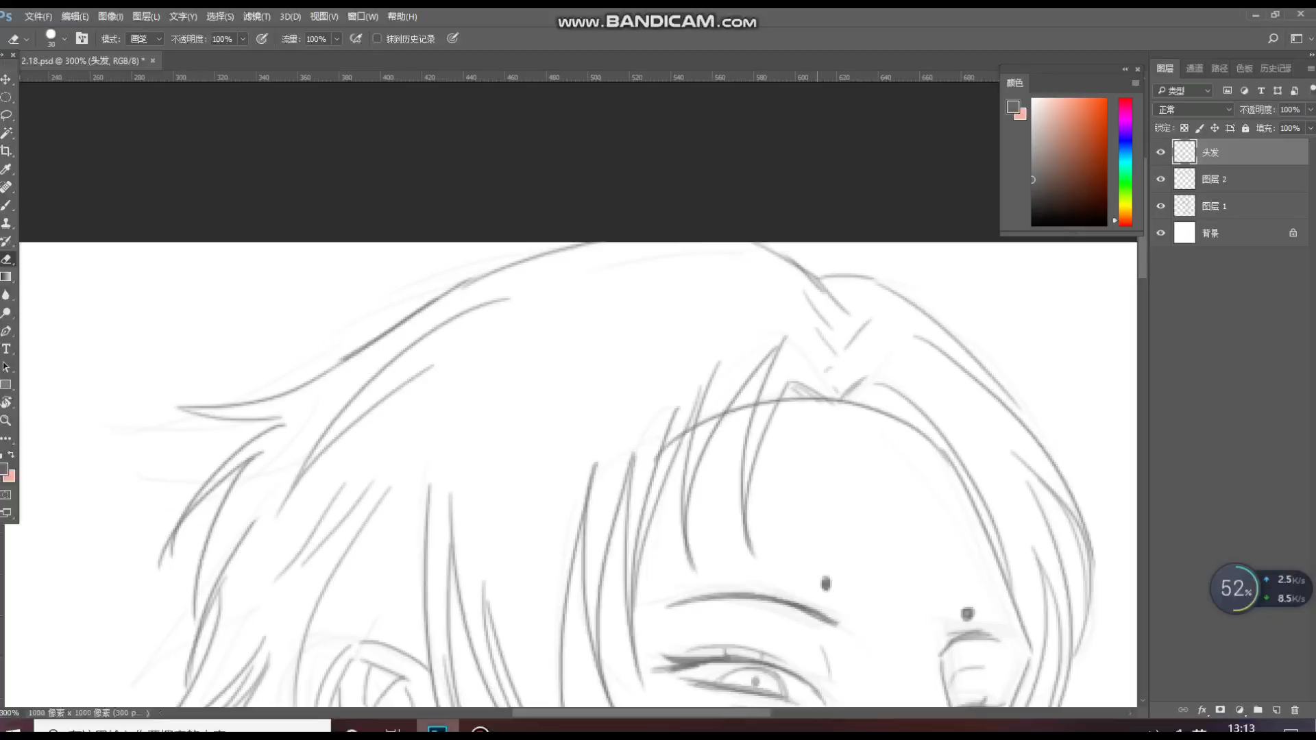Select the Zoom tool in toolbar
Screen dimensions: 1316x740
point(6,421)
